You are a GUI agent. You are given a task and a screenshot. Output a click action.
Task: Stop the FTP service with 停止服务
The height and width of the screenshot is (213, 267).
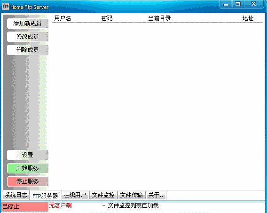[x=28, y=181]
